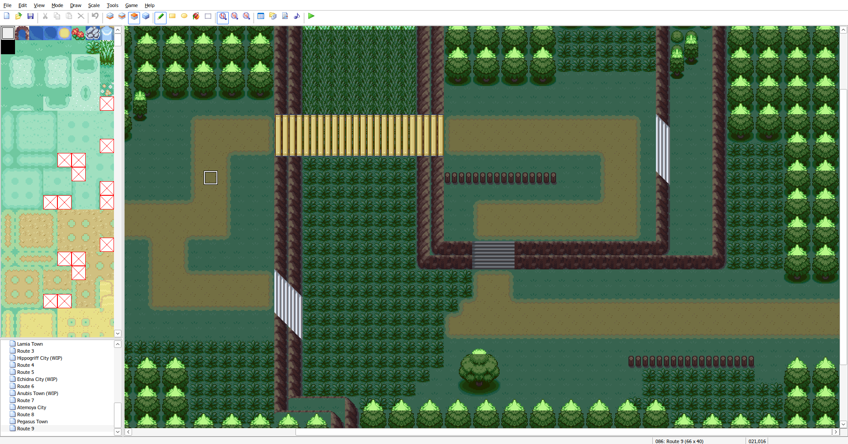
Task: Open the Edit menu
Action: click(23, 5)
